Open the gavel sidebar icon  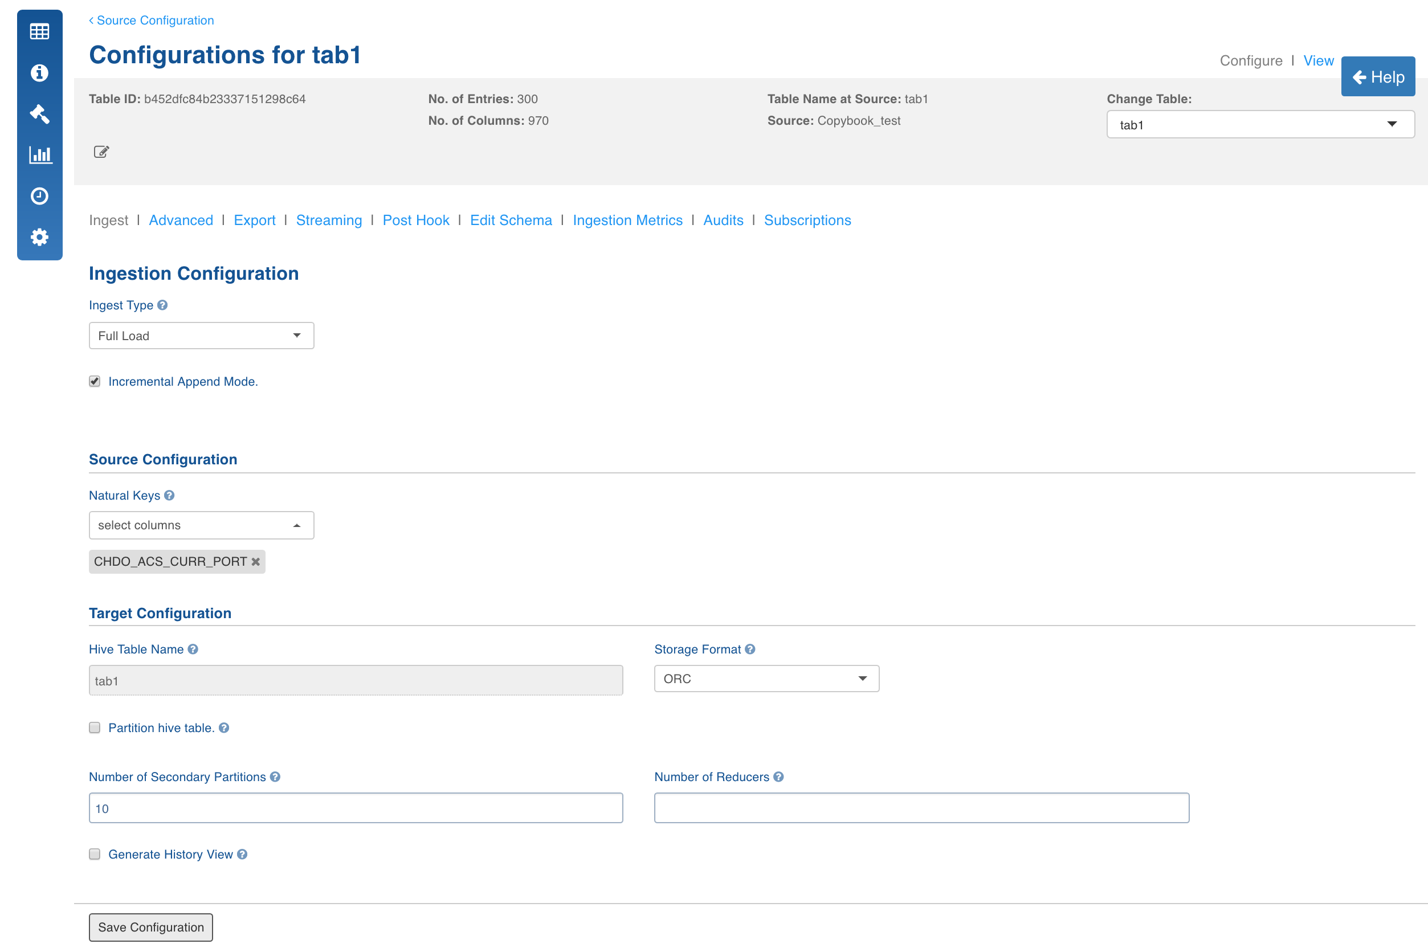click(x=39, y=113)
